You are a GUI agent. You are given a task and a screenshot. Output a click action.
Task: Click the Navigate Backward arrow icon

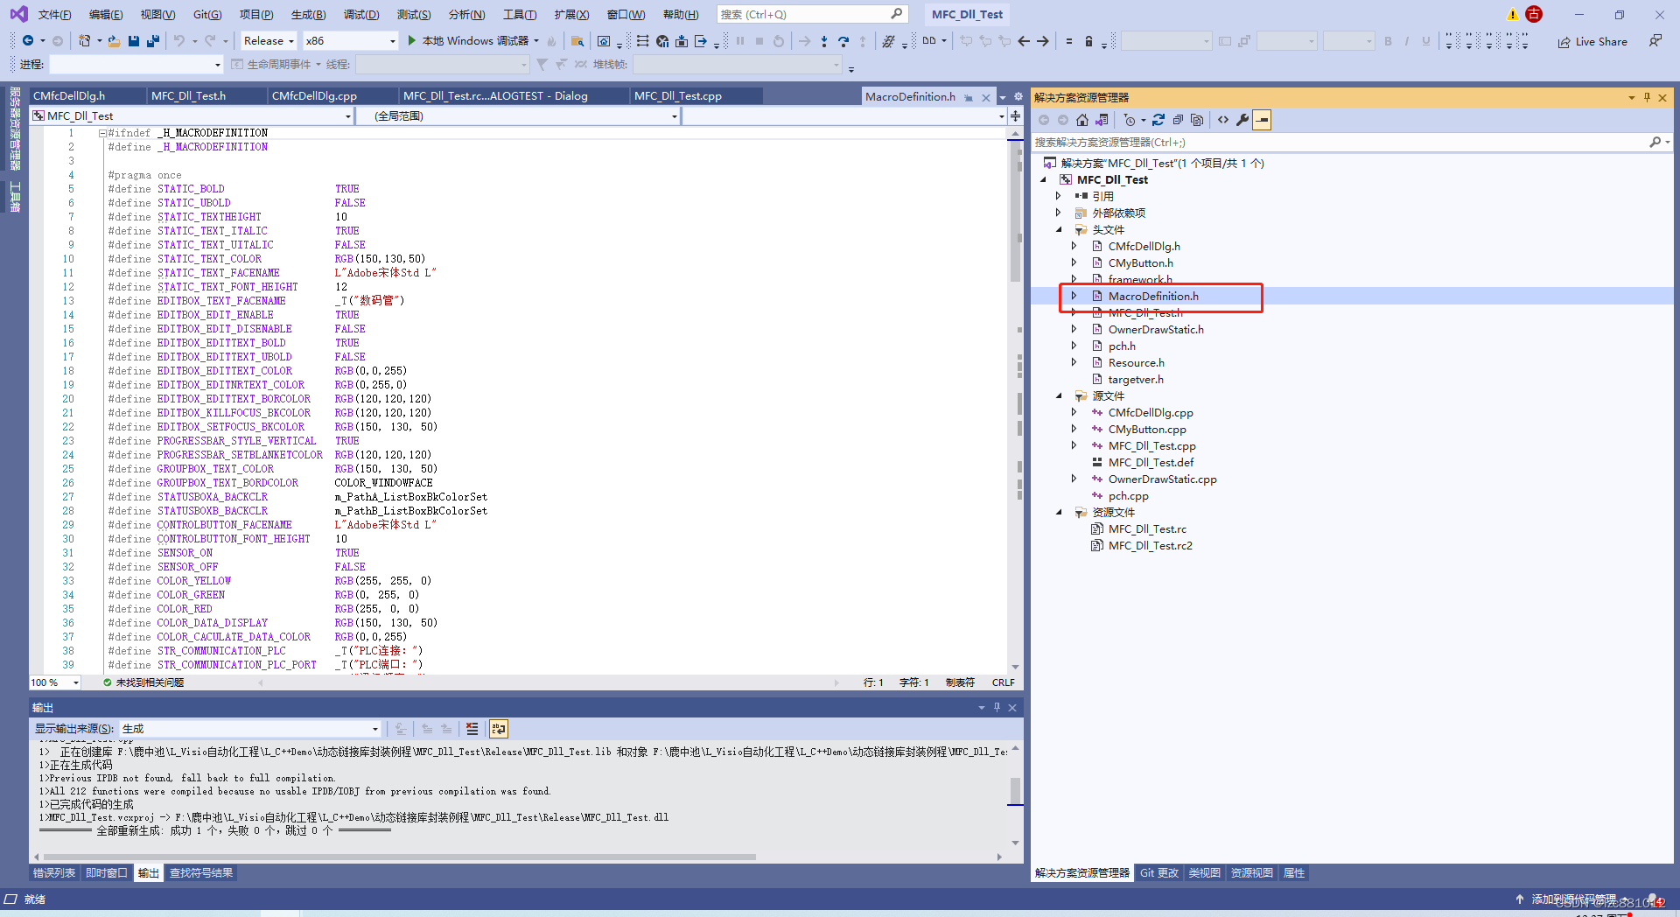28,41
